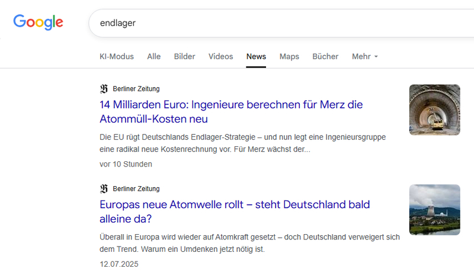Select the Bilder tab
Screen dimensions: 474x275
coord(184,57)
